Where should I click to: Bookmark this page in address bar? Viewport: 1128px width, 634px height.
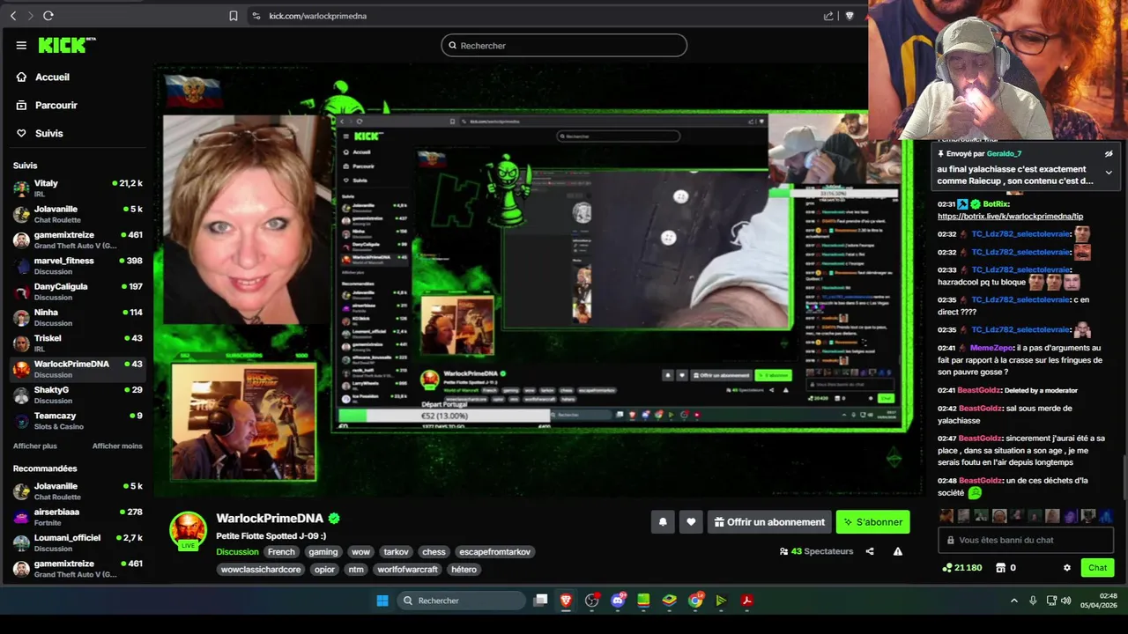point(234,16)
